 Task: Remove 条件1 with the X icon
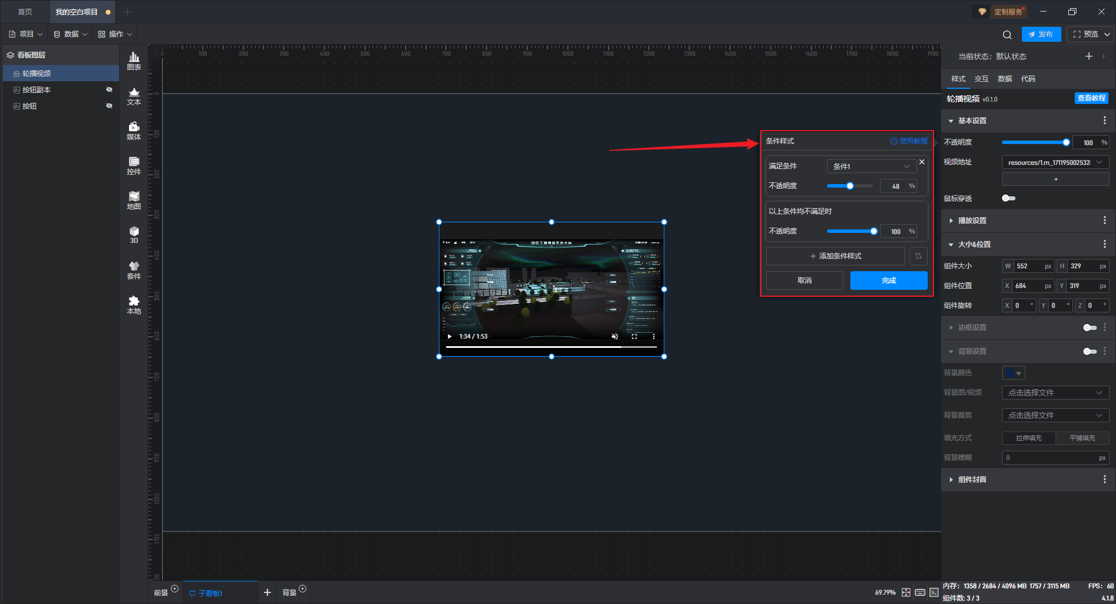[922, 162]
